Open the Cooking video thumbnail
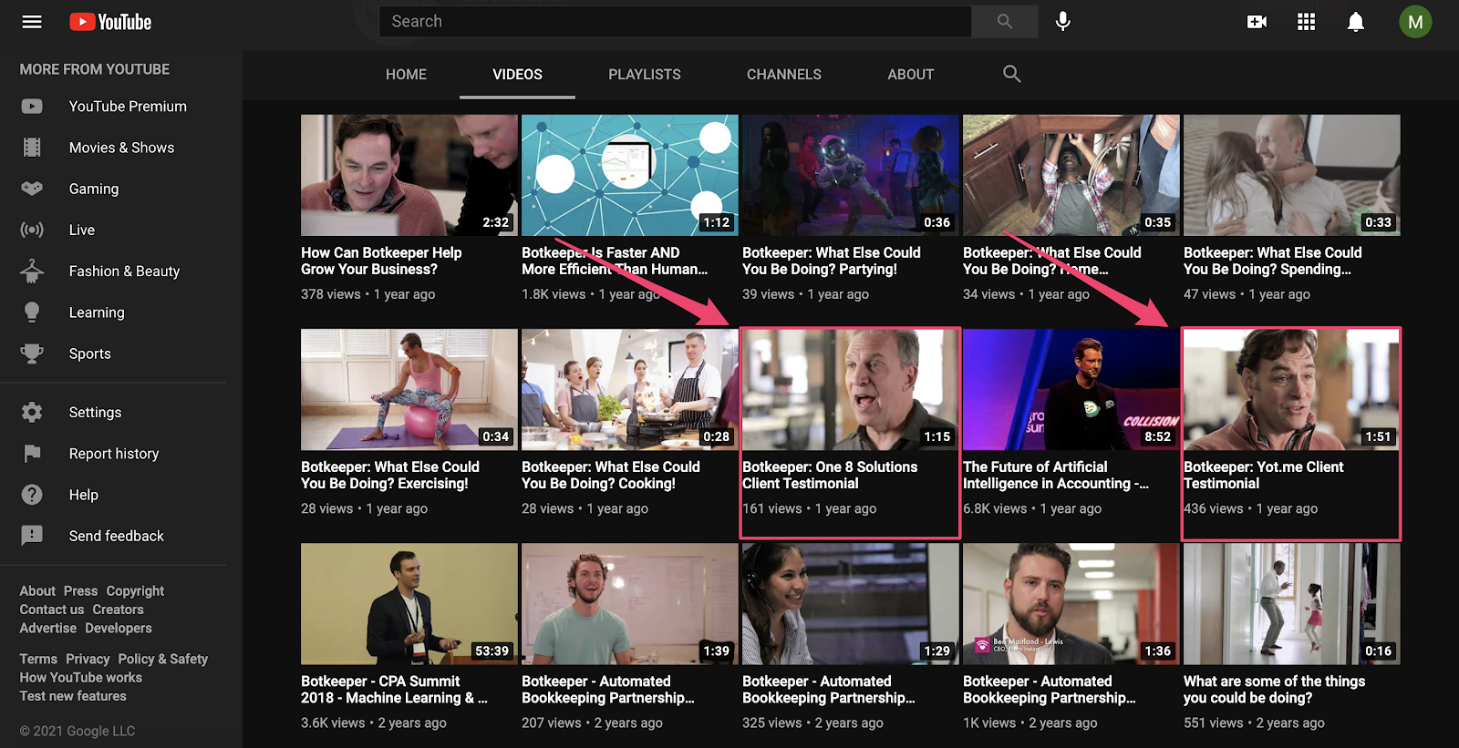The width and height of the screenshot is (1459, 748). pyautogui.click(x=630, y=389)
